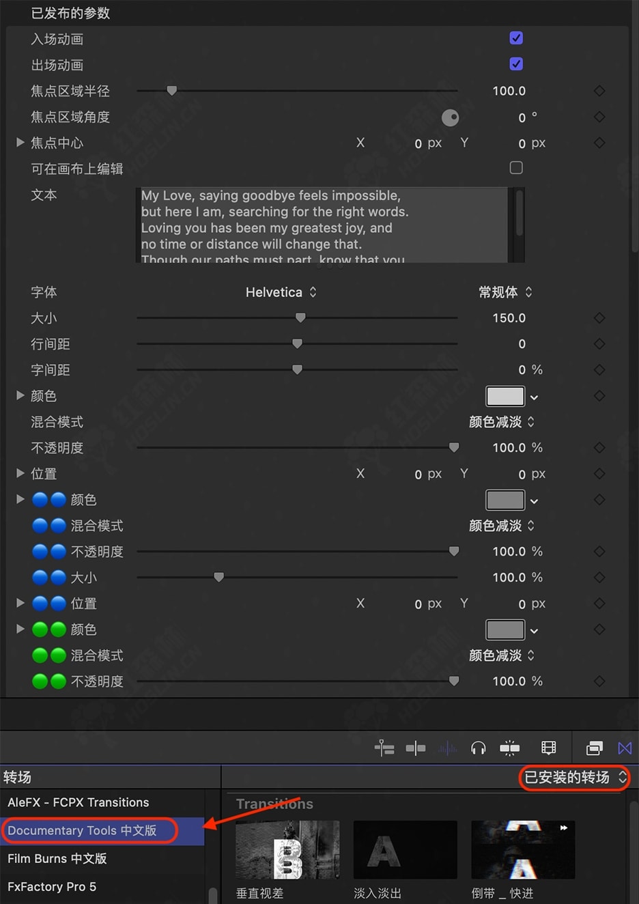
Task: Open arrow beside green-dot 颜色 swatch
Action: tap(535, 631)
